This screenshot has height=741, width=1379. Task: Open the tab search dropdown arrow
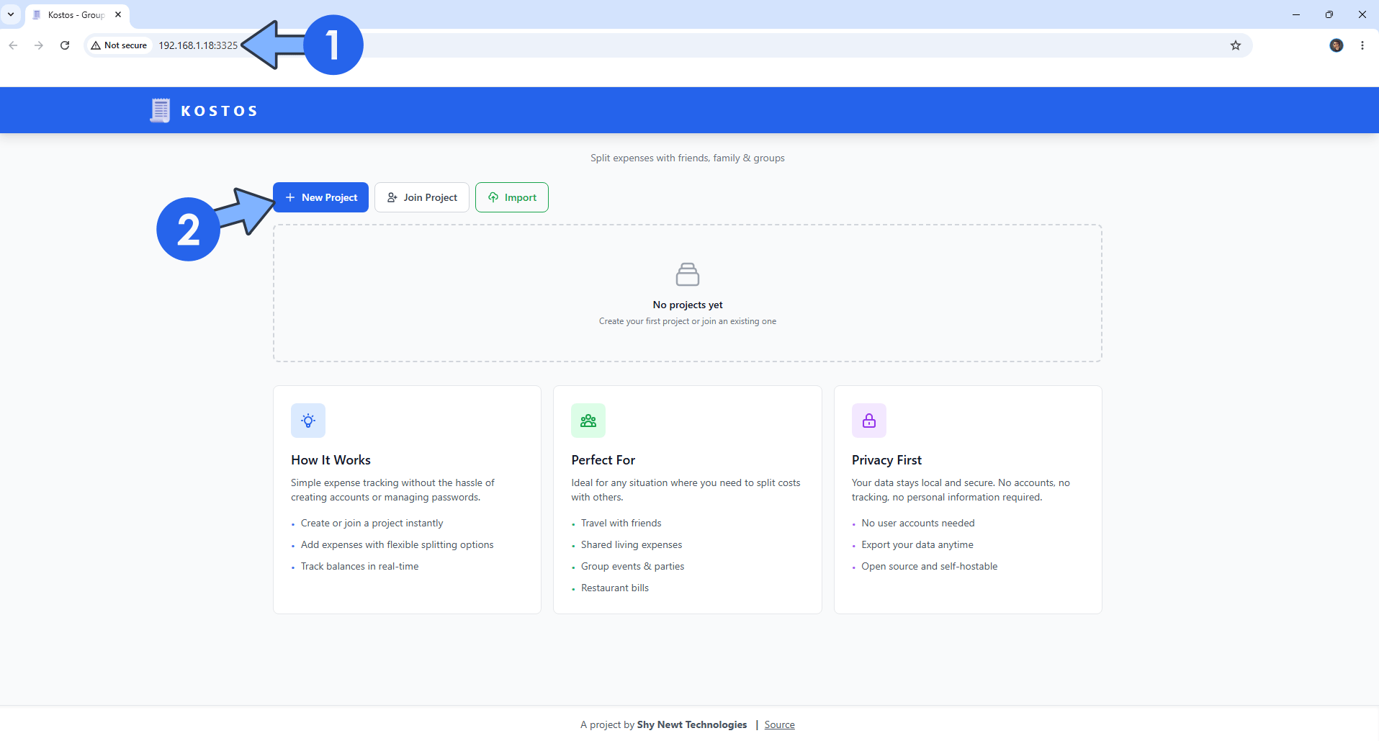[11, 14]
